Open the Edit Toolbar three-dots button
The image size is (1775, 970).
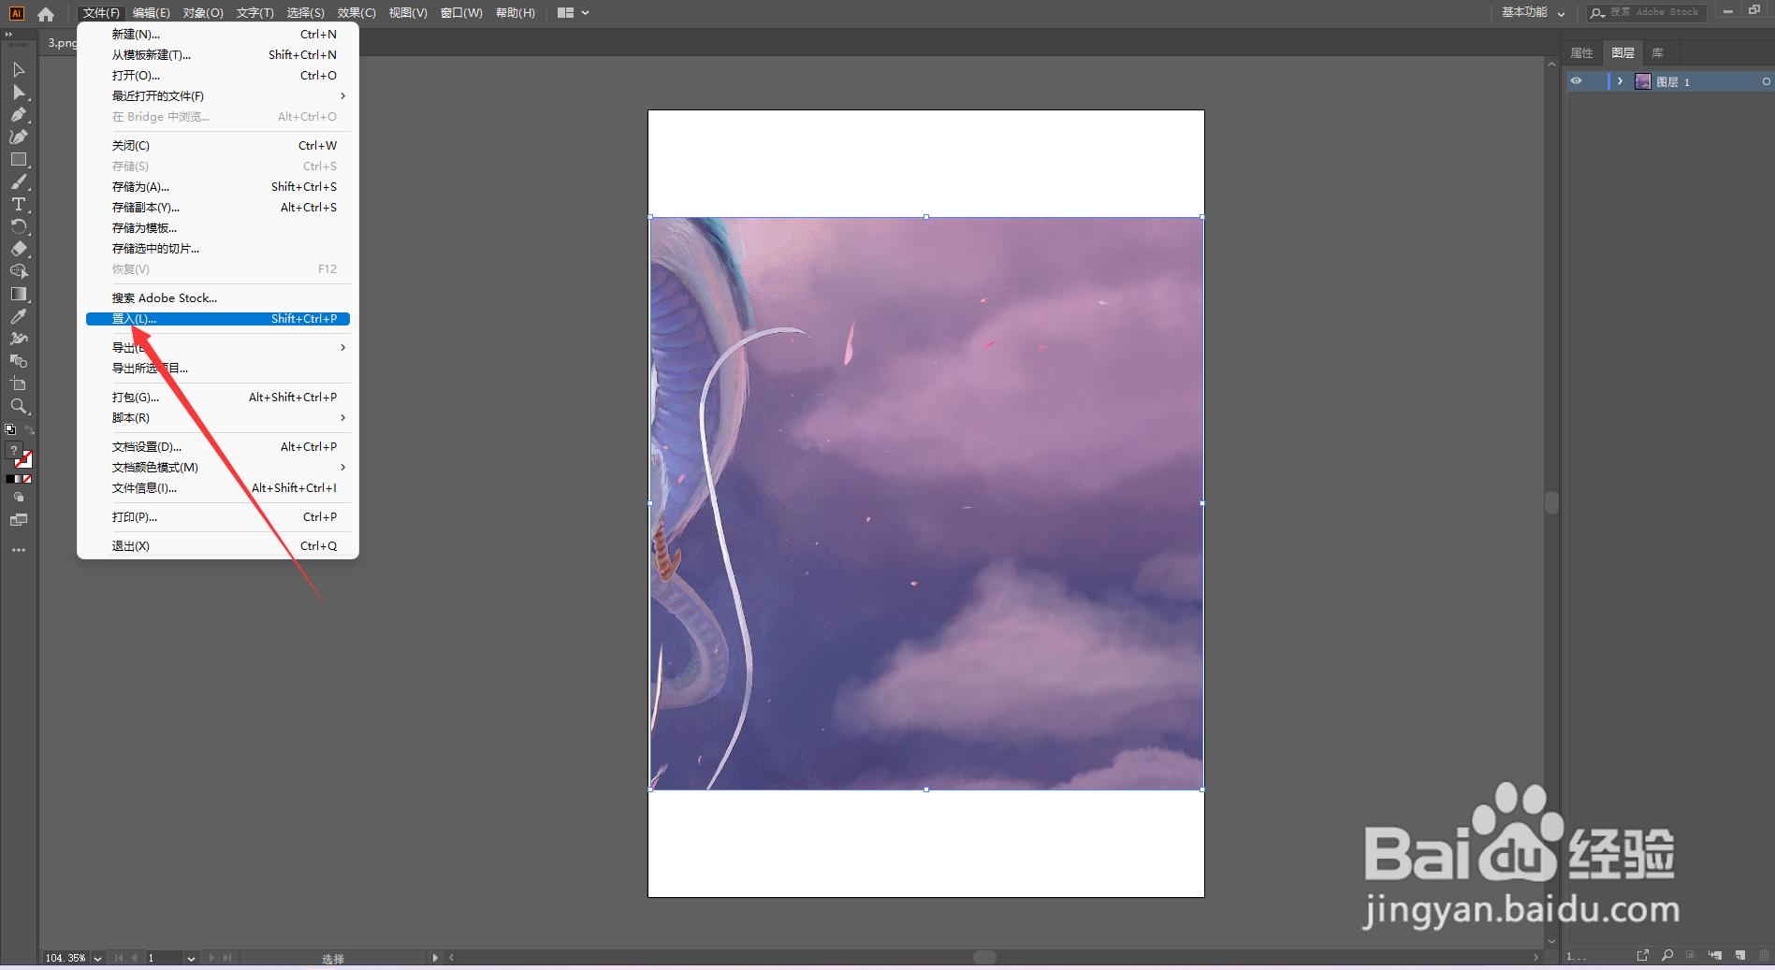19,550
